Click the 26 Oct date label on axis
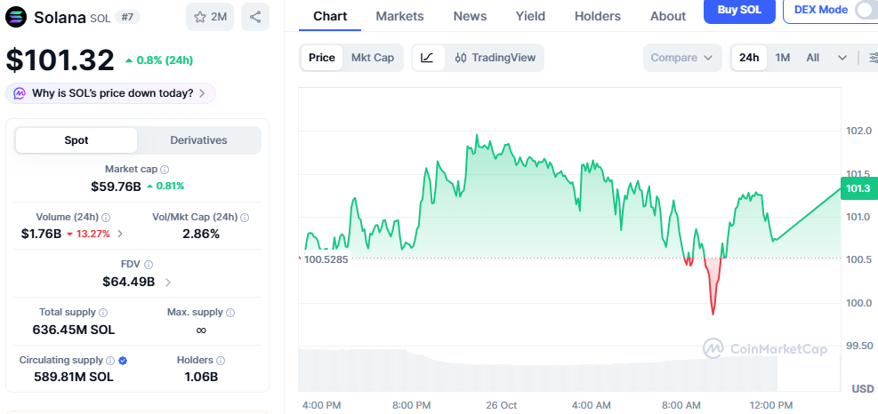The height and width of the screenshot is (414, 878). point(502,405)
